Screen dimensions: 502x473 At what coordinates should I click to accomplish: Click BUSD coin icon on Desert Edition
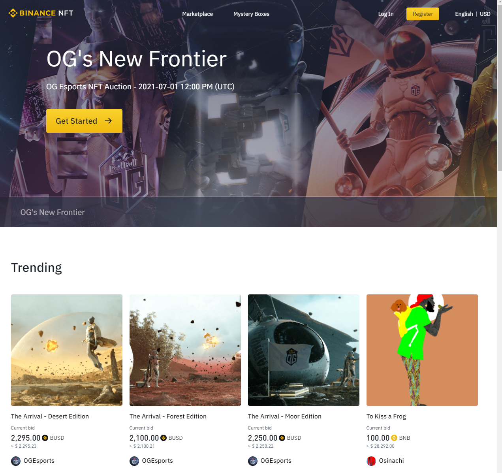(x=45, y=438)
